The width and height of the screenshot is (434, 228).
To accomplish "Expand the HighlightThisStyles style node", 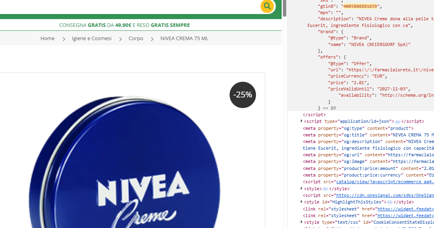I will click(302, 202).
